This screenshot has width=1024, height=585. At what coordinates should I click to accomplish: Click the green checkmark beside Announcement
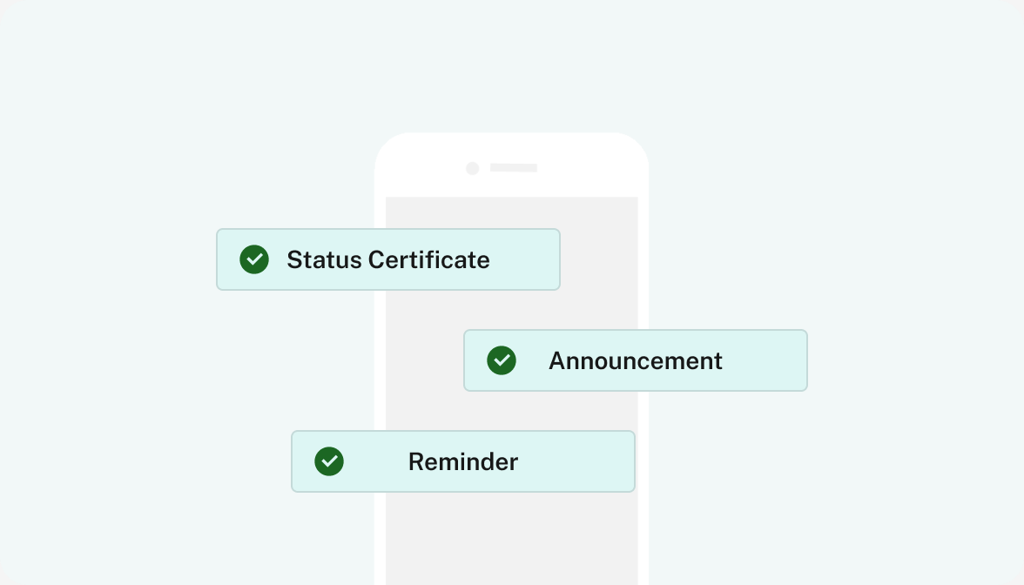(x=502, y=360)
